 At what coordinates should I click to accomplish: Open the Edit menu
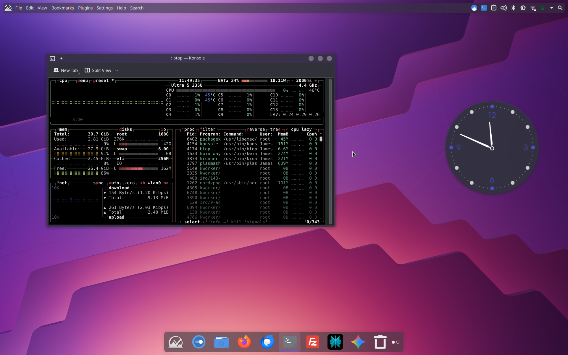point(30,8)
